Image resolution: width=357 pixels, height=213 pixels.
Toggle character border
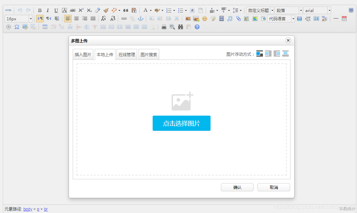[x=64, y=10]
